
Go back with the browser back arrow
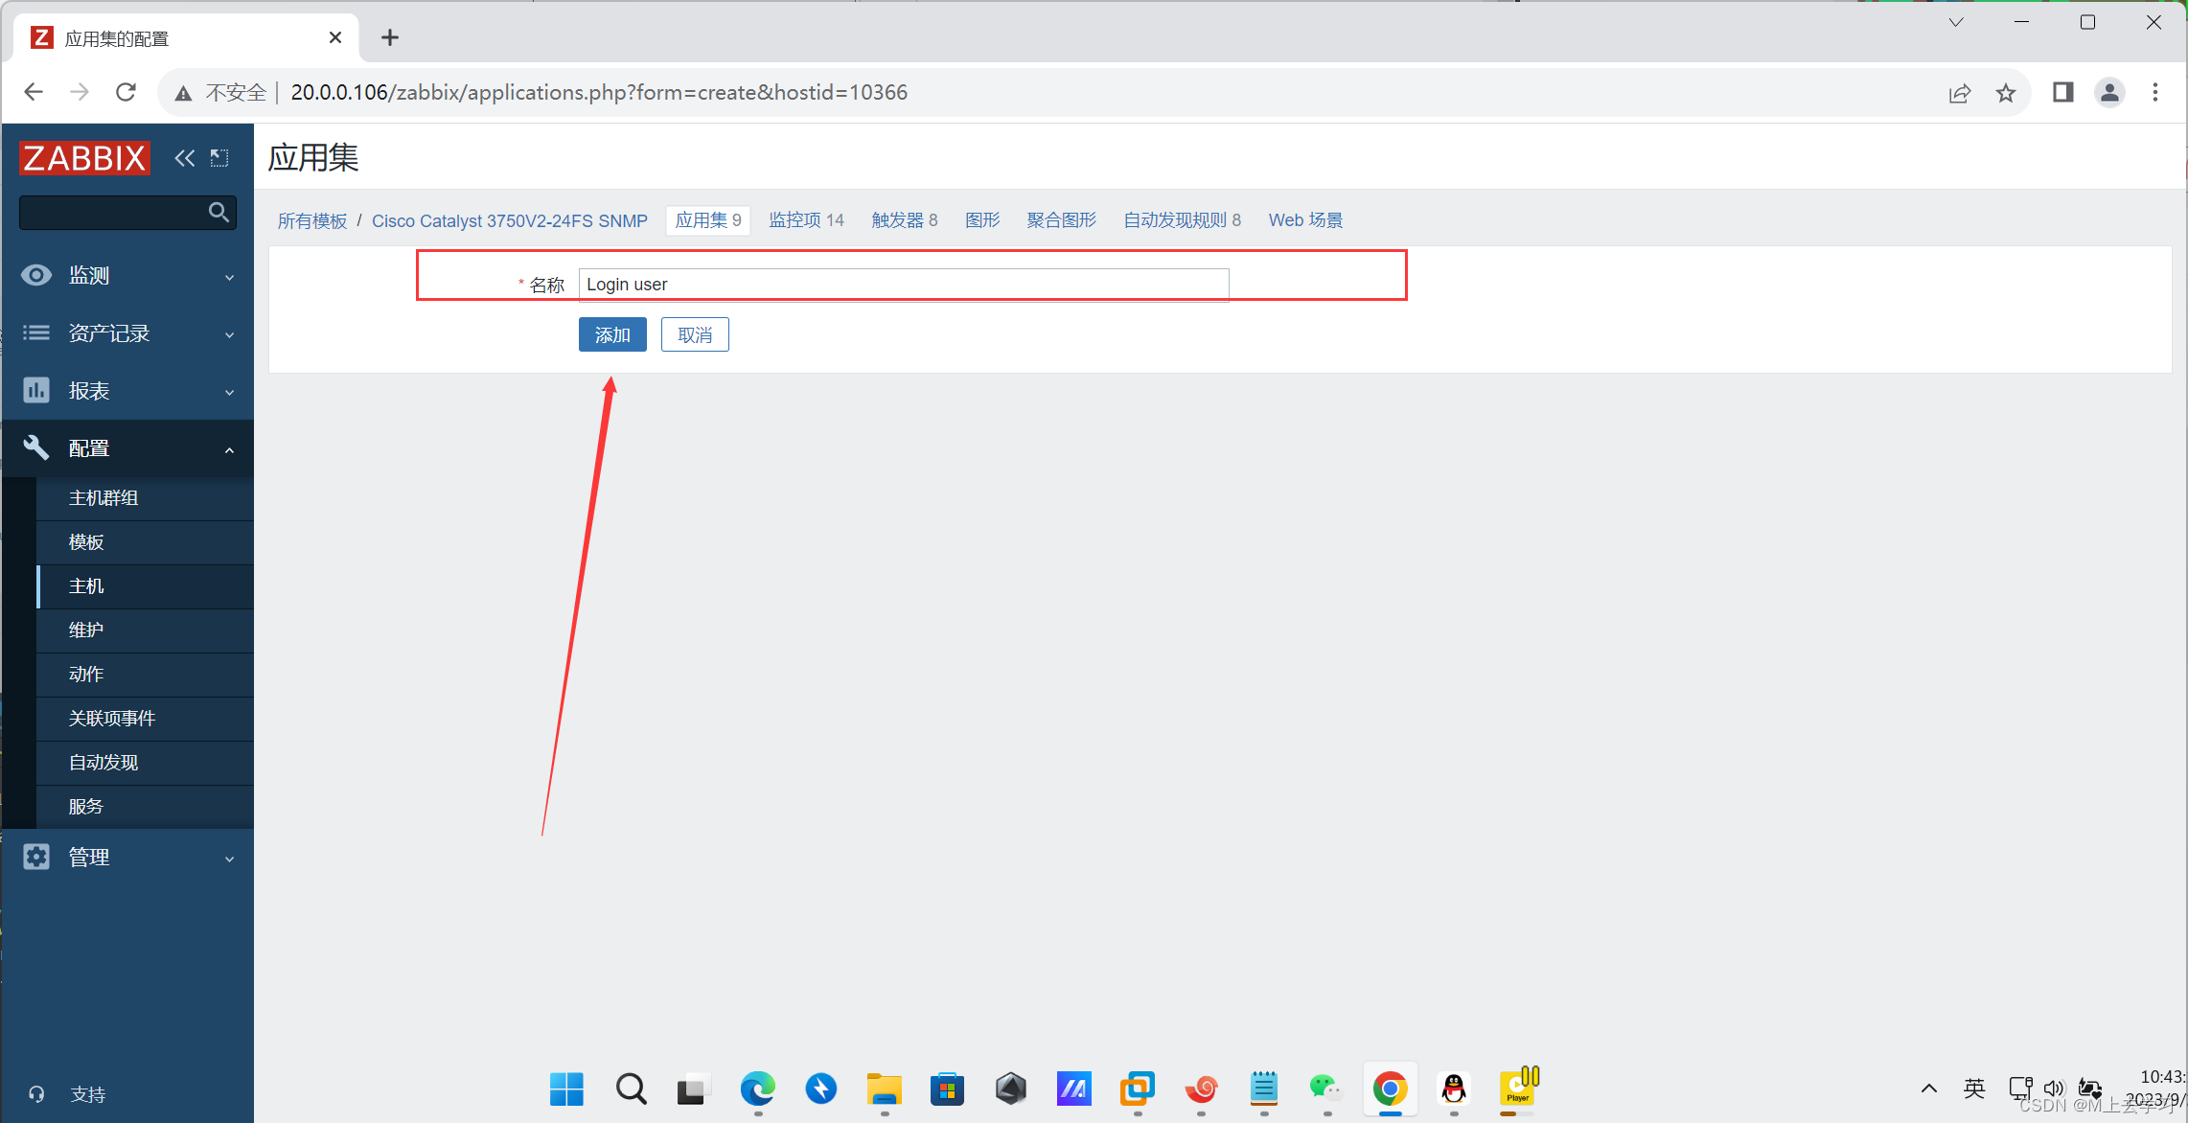coord(34,92)
